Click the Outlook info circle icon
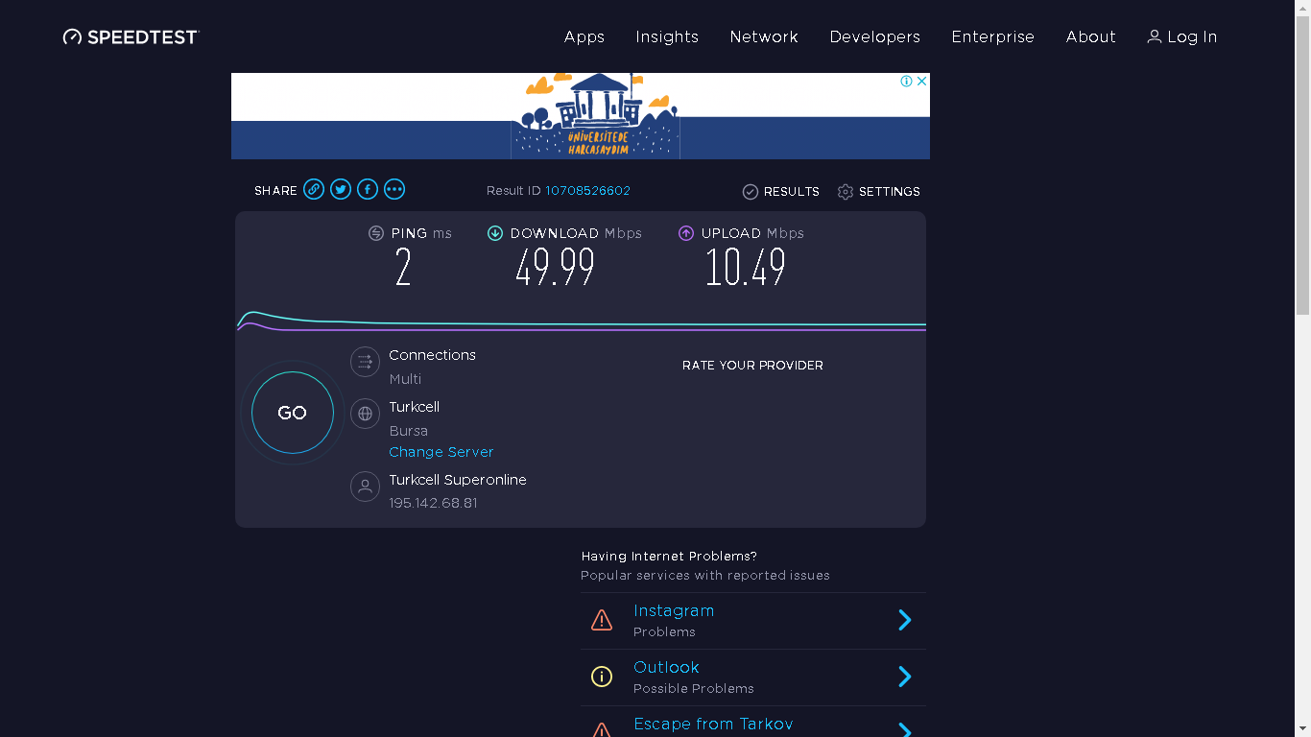This screenshot has height=737, width=1311. 602,677
